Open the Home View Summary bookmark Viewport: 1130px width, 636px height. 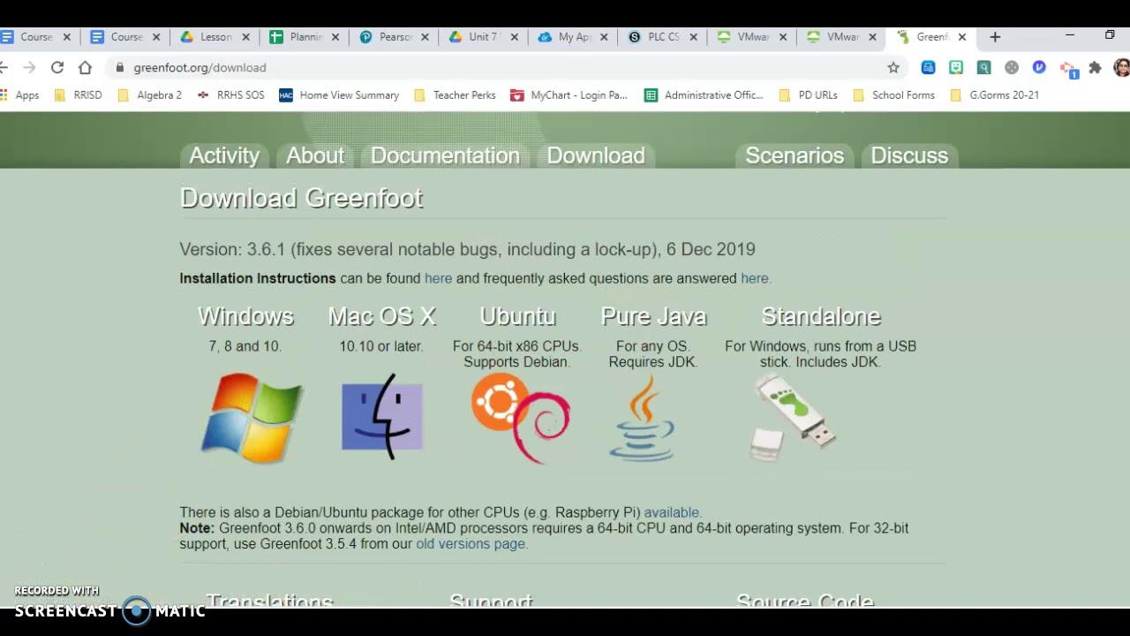[x=339, y=95]
